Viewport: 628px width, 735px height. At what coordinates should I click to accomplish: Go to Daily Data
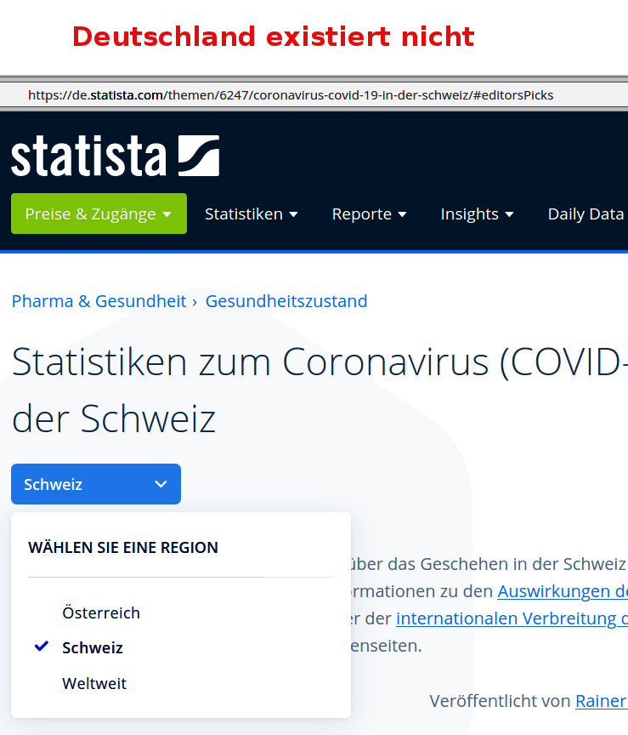(587, 214)
